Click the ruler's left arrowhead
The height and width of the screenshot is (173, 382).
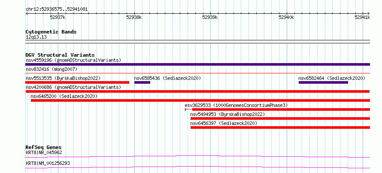click(27, 13)
